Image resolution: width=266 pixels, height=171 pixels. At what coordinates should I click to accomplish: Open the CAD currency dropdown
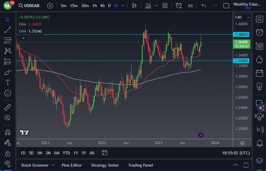tap(242, 17)
